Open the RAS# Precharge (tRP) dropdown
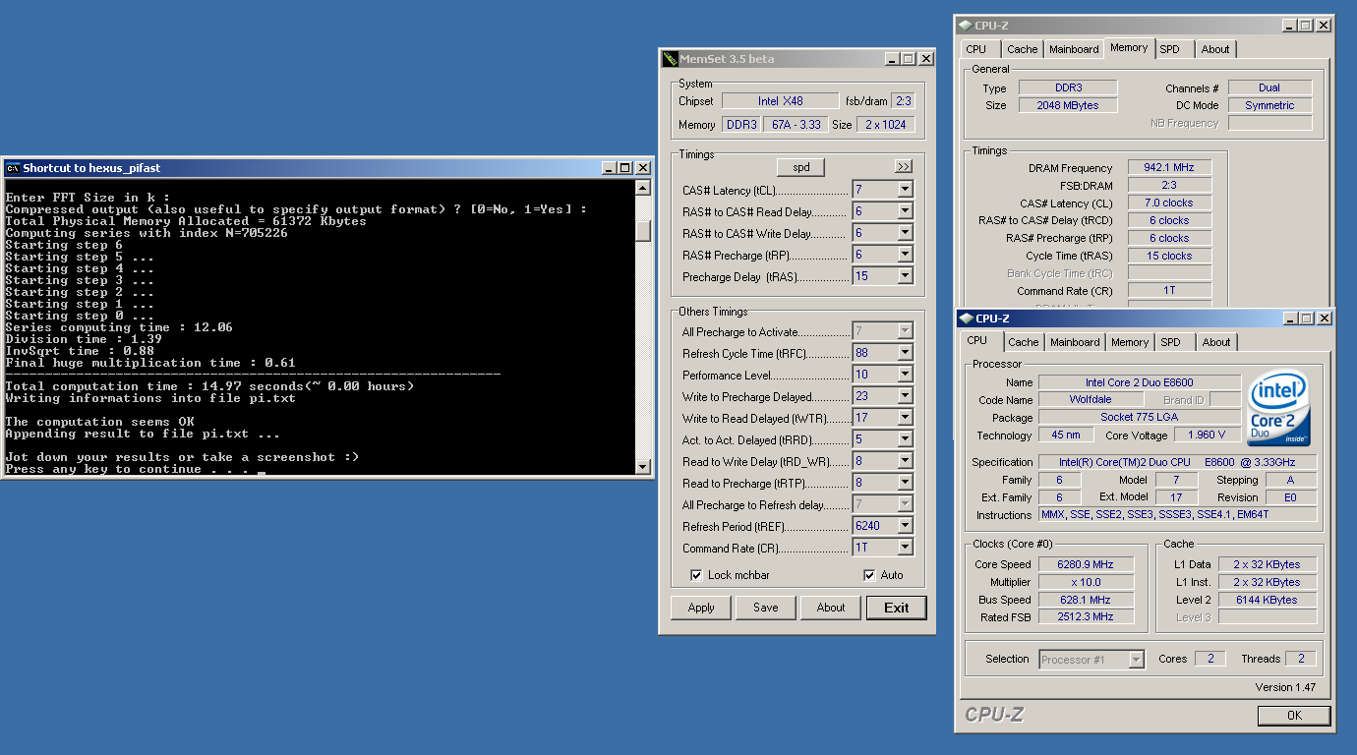The height and width of the screenshot is (755, 1357). click(x=905, y=255)
